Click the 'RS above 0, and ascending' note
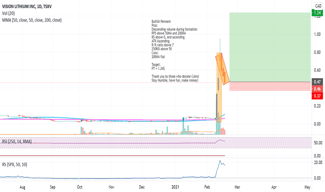The width and height of the screenshot is (325, 192). (x=168, y=37)
